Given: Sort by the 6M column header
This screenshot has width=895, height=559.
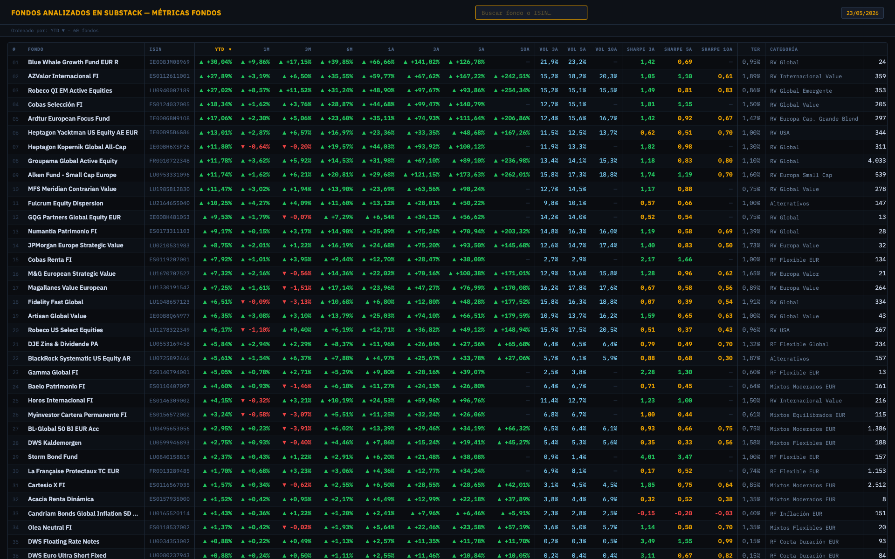Looking at the screenshot, I should pyautogui.click(x=349, y=49).
